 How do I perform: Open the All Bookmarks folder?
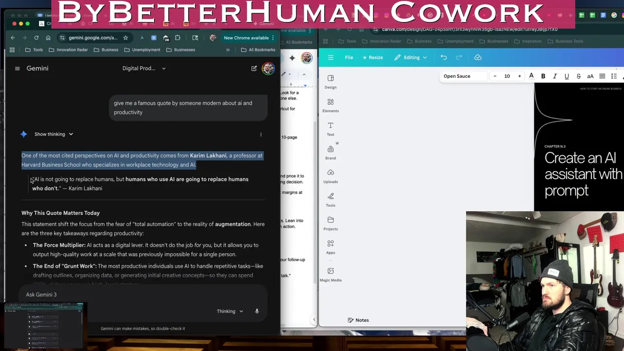258,50
